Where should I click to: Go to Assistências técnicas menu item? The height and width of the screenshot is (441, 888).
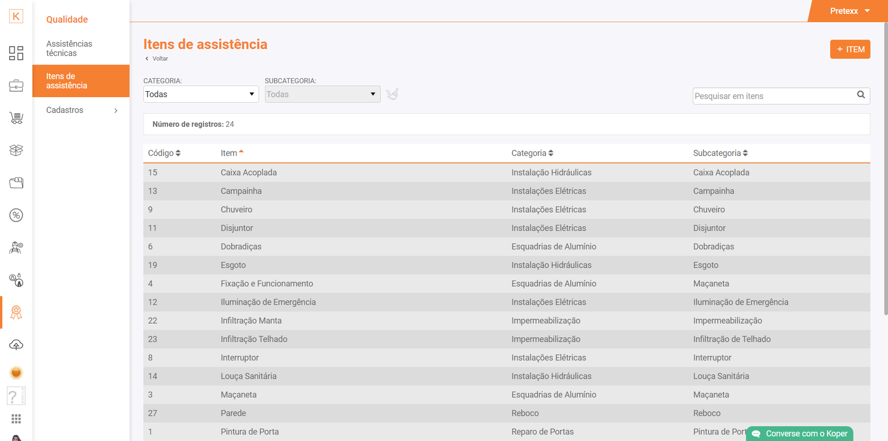[69, 49]
